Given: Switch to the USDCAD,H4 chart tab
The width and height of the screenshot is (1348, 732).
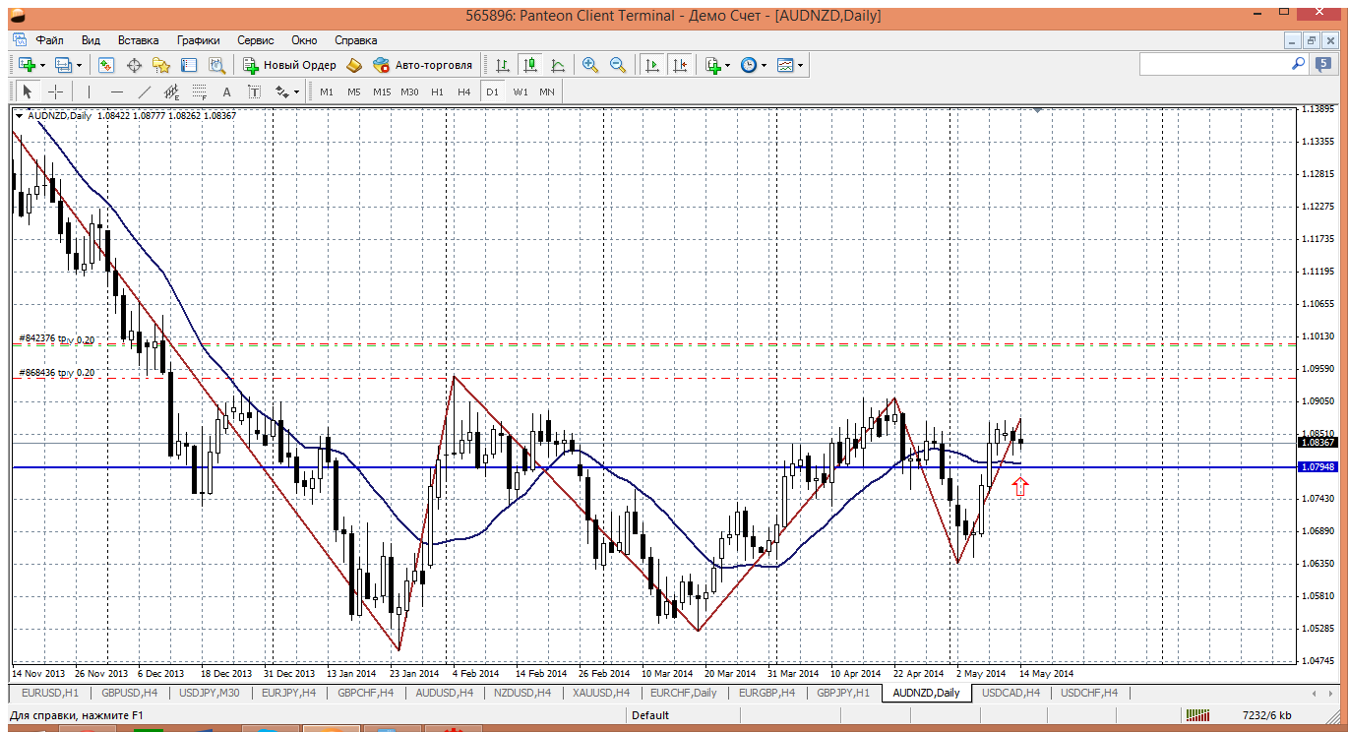Looking at the screenshot, I should coord(1011,693).
